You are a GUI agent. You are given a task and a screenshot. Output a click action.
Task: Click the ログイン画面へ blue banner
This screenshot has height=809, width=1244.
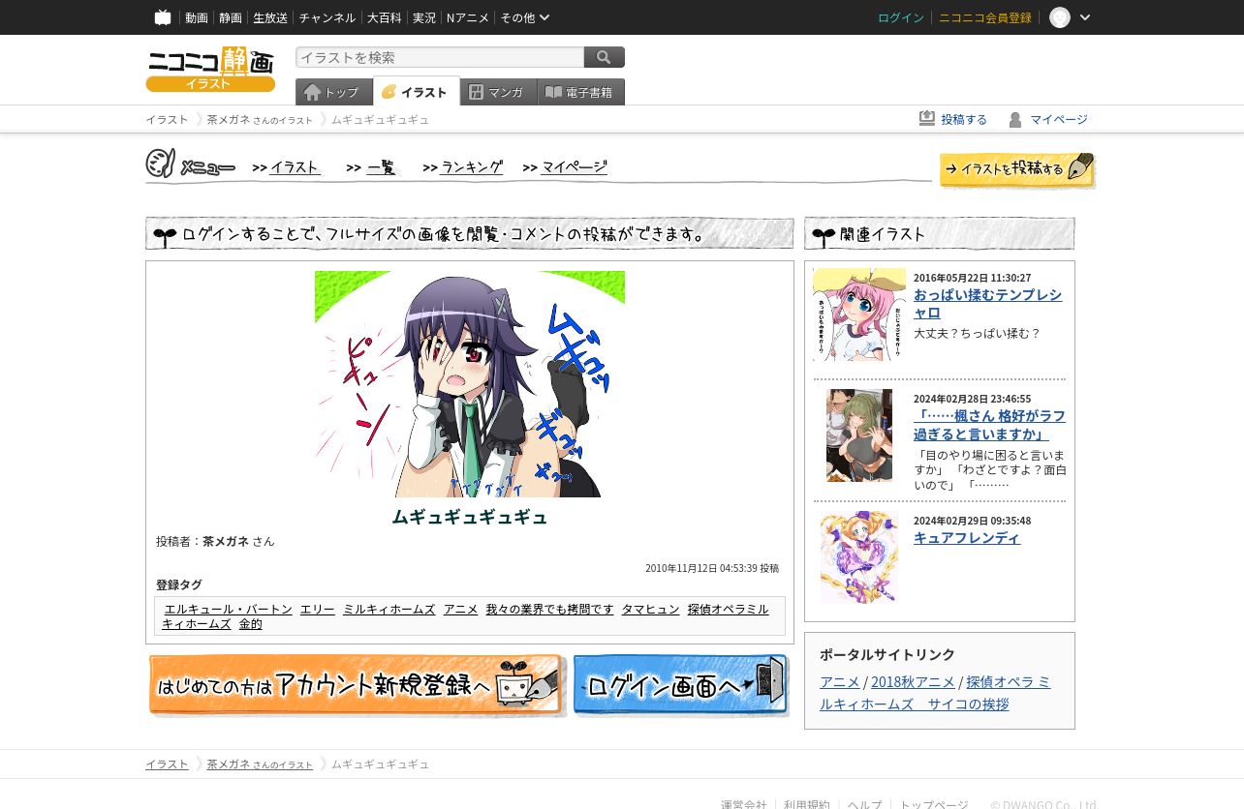[x=681, y=686]
